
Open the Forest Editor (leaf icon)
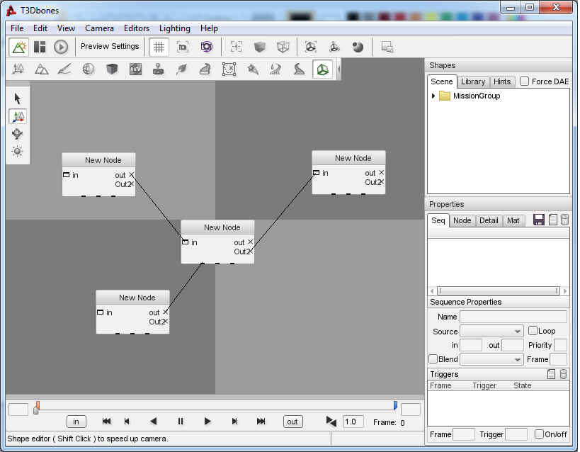point(181,69)
